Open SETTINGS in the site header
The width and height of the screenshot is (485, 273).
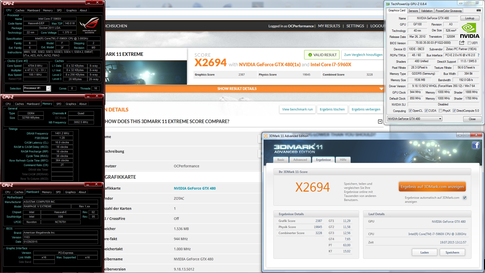pos(355,26)
